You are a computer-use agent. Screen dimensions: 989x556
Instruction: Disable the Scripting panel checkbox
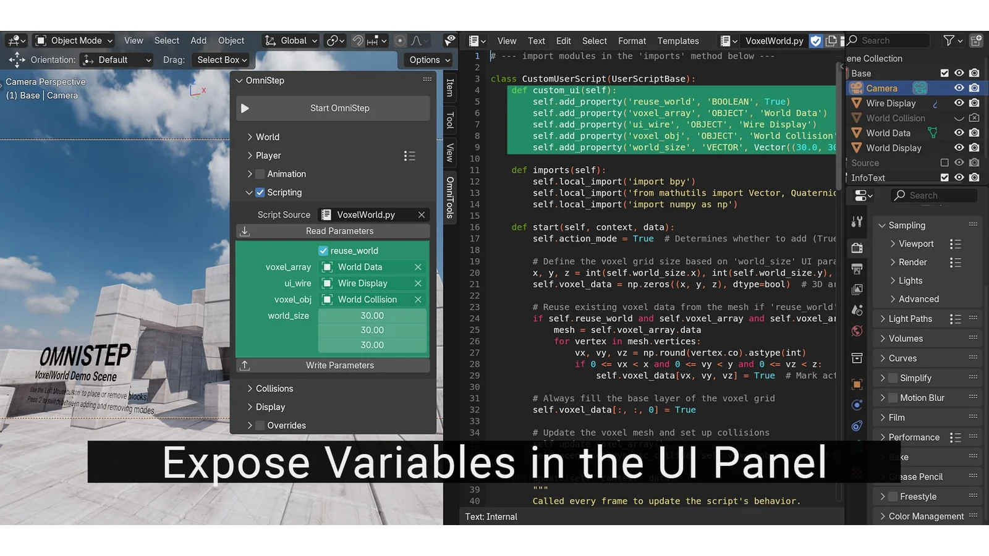(x=260, y=193)
